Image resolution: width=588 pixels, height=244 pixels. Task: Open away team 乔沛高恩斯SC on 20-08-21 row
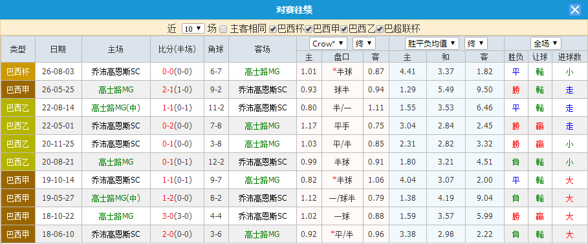(x=263, y=162)
